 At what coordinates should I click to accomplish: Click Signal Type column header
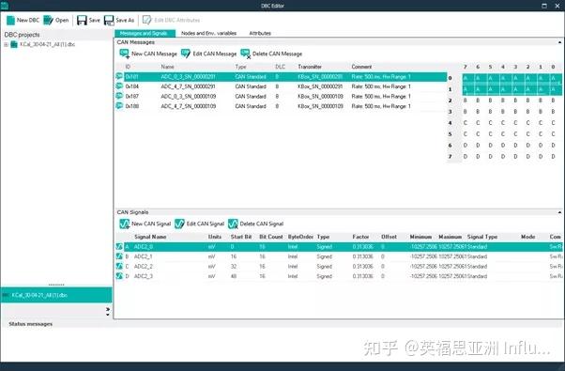[x=482, y=237]
